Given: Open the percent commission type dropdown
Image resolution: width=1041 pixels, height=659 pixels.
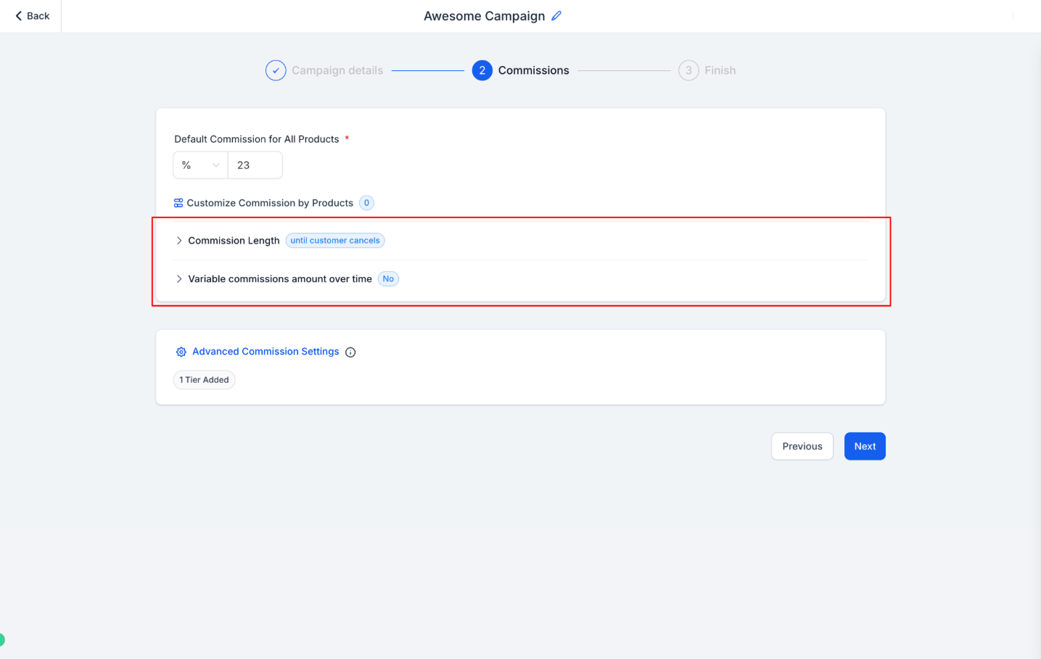Looking at the screenshot, I should (200, 165).
